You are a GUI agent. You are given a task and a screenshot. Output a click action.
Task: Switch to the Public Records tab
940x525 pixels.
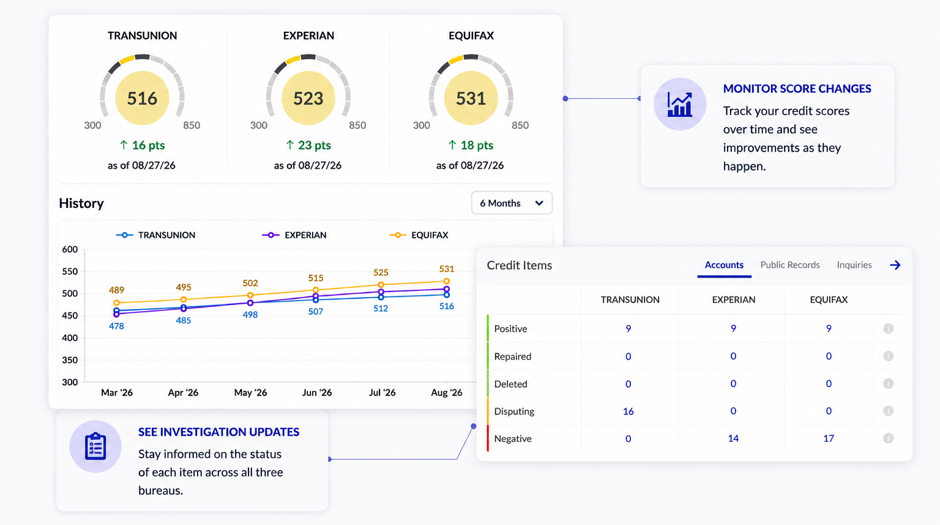790,265
